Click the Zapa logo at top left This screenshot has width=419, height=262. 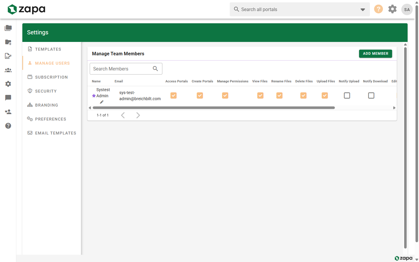tap(26, 9)
